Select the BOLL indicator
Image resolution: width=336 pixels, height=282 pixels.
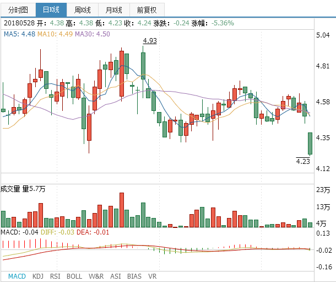pos(74,276)
